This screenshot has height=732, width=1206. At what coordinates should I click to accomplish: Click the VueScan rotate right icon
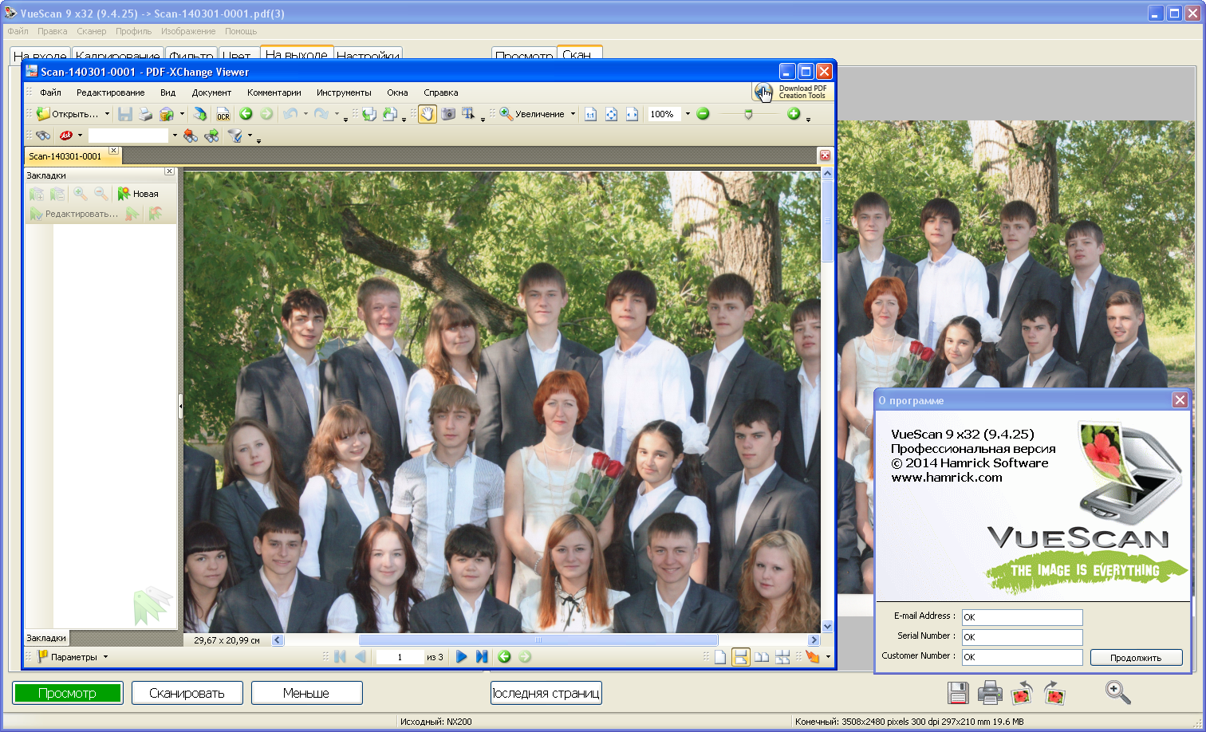pyautogui.click(x=1054, y=693)
